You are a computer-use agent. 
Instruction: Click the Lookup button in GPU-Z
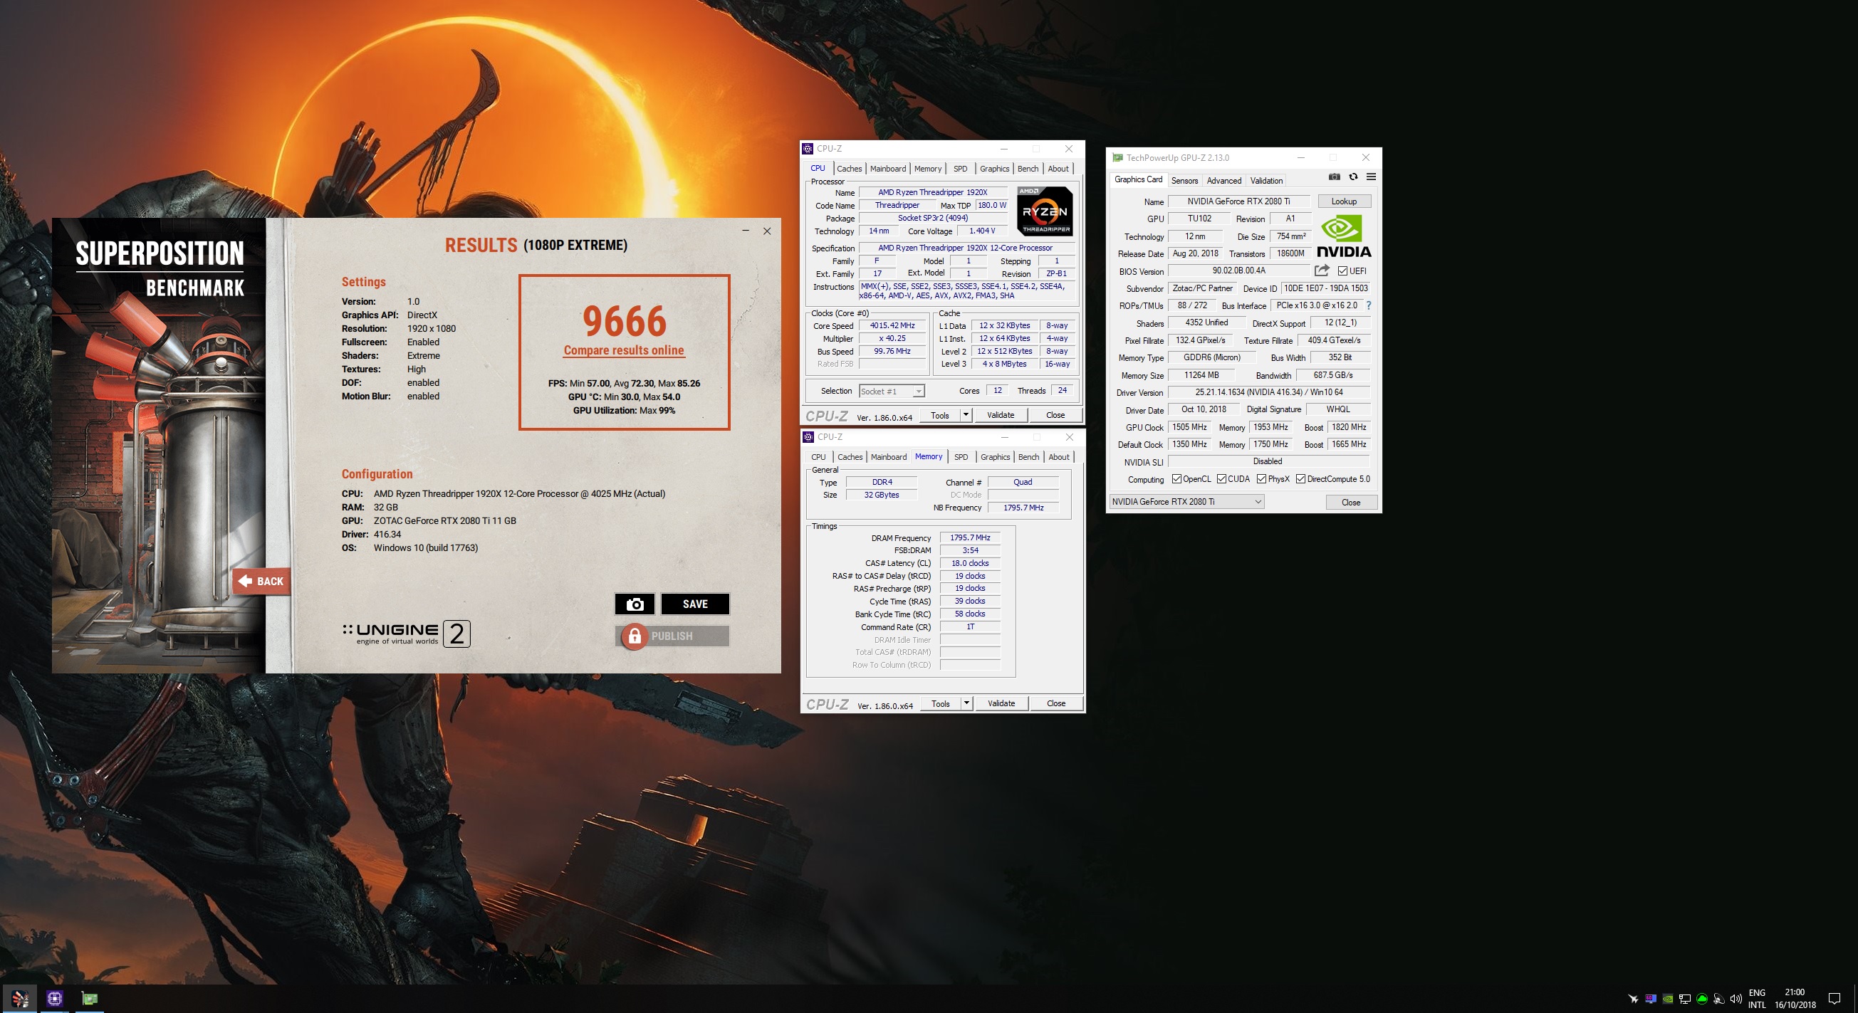(x=1344, y=201)
